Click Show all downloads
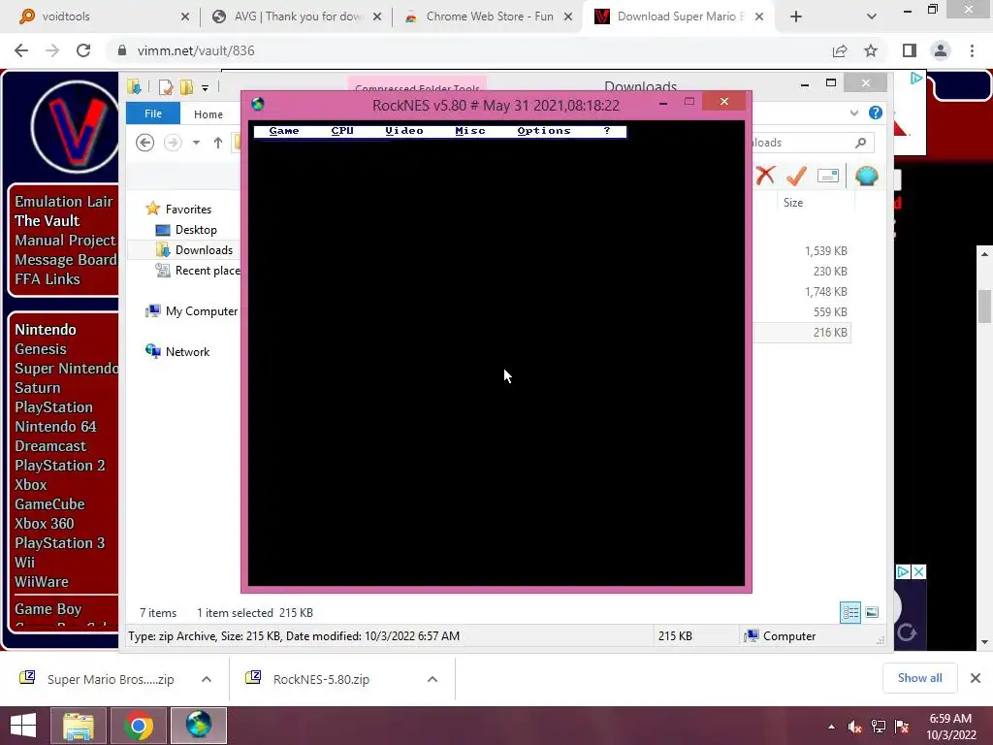This screenshot has width=993, height=745. click(x=919, y=678)
